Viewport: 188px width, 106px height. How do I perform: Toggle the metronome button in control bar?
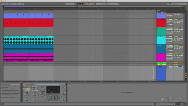pos(18,4)
